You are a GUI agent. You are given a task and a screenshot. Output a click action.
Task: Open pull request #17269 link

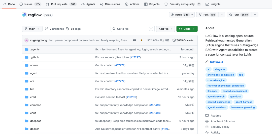[131, 97]
